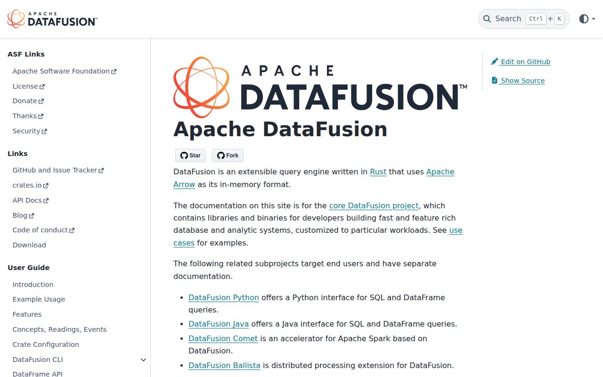Go to Introduction in User Guide
This screenshot has height=377, width=603.
point(33,285)
